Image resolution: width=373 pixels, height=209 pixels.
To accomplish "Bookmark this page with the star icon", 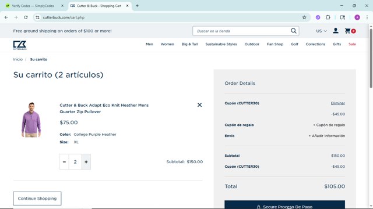I will pos(304,17).
